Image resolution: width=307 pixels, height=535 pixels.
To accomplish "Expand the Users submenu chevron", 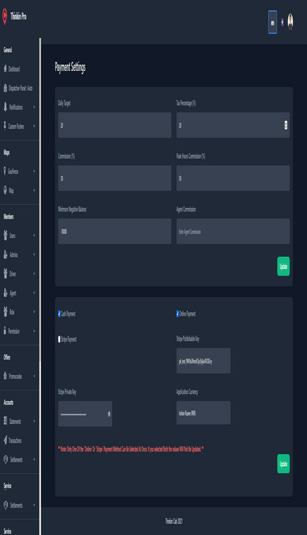I will tap(34, 235).
